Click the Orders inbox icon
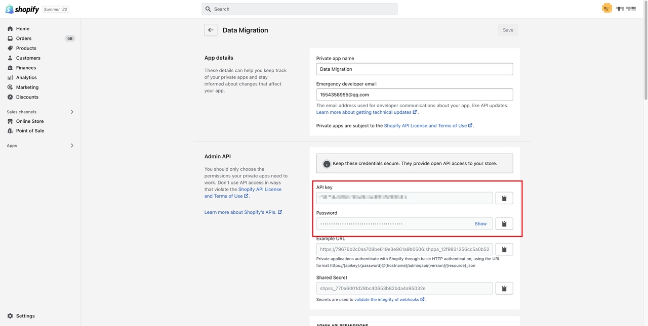 tap(10, 38)
